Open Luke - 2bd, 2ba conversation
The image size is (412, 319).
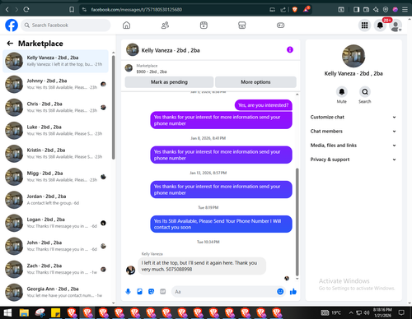pos(56,131)
